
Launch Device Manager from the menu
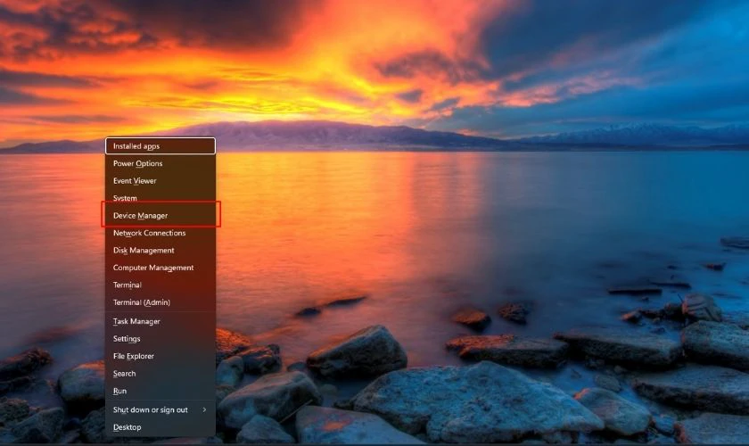click(x=160, y=216)
